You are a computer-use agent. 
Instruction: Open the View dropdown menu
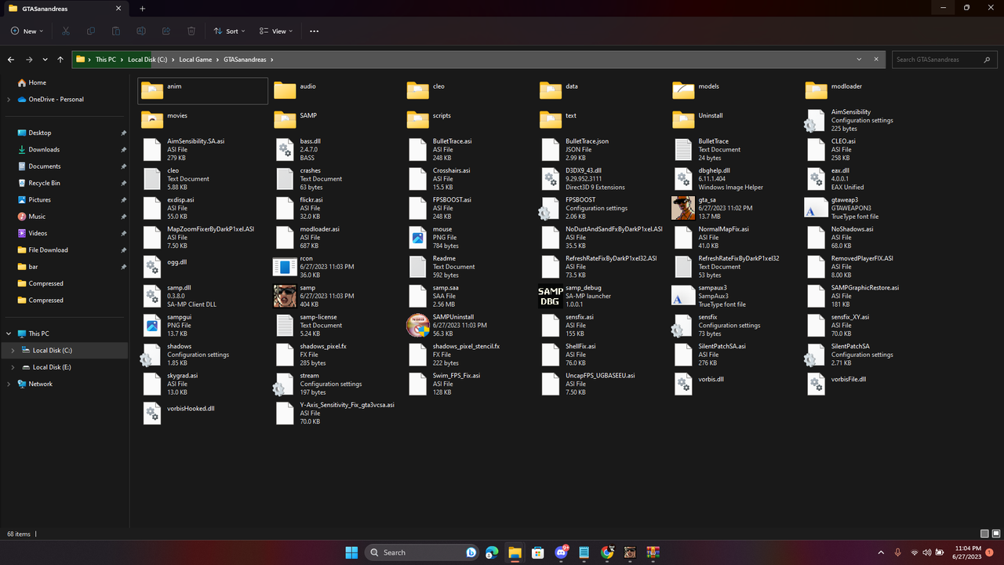click(276, 31)
